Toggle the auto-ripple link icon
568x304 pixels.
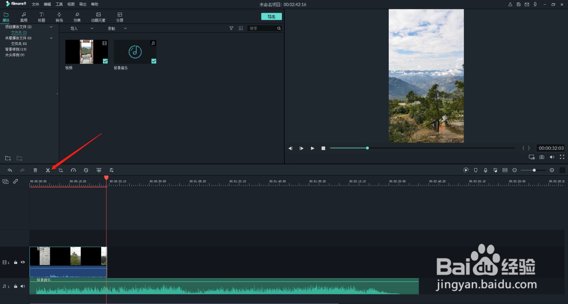click(x=16, y=181)
